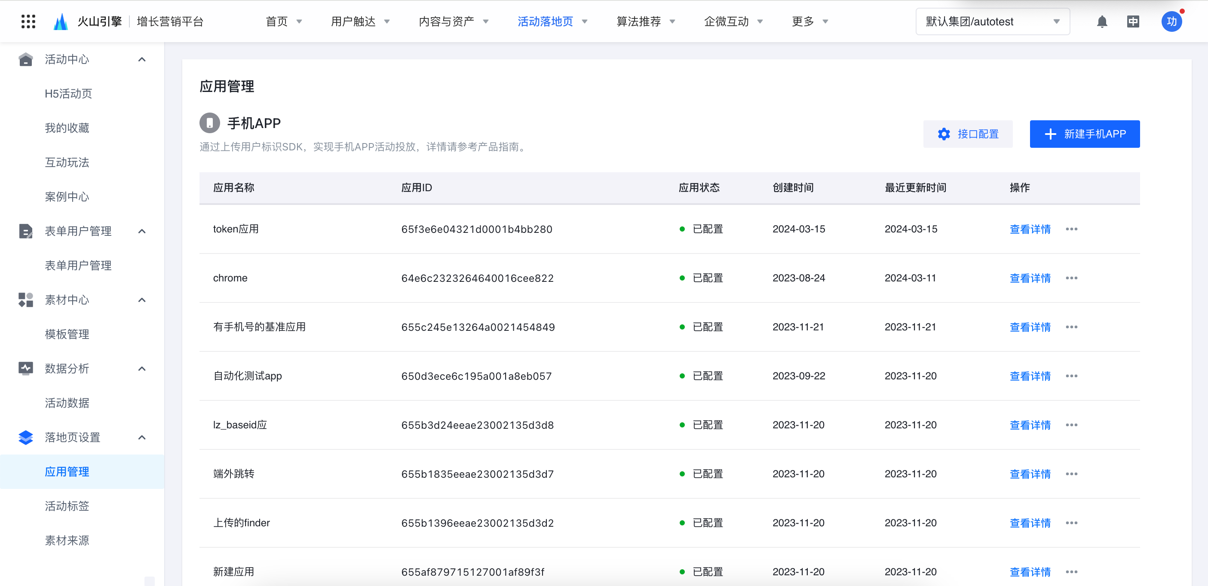Viewport: 1208px width, 586px height.
Task: Click the 接口配置 button
Action: pos(967,134)
